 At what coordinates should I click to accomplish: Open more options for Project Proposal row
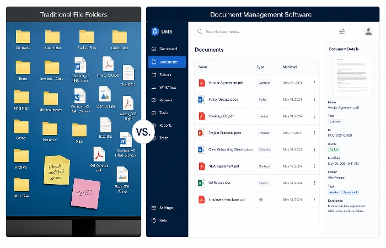[314, 133]
